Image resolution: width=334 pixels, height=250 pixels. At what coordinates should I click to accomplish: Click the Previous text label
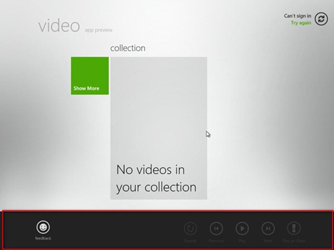point(216,241)
